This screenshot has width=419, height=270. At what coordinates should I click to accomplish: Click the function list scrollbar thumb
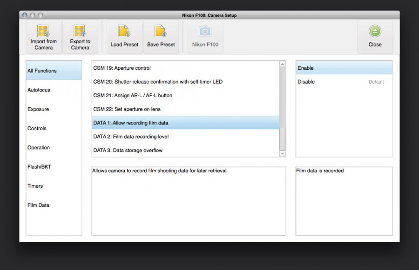tap(283, 139)
